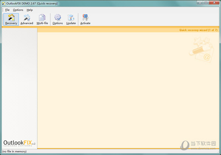Click the OutlookFIX logo in sidebar

19,143
